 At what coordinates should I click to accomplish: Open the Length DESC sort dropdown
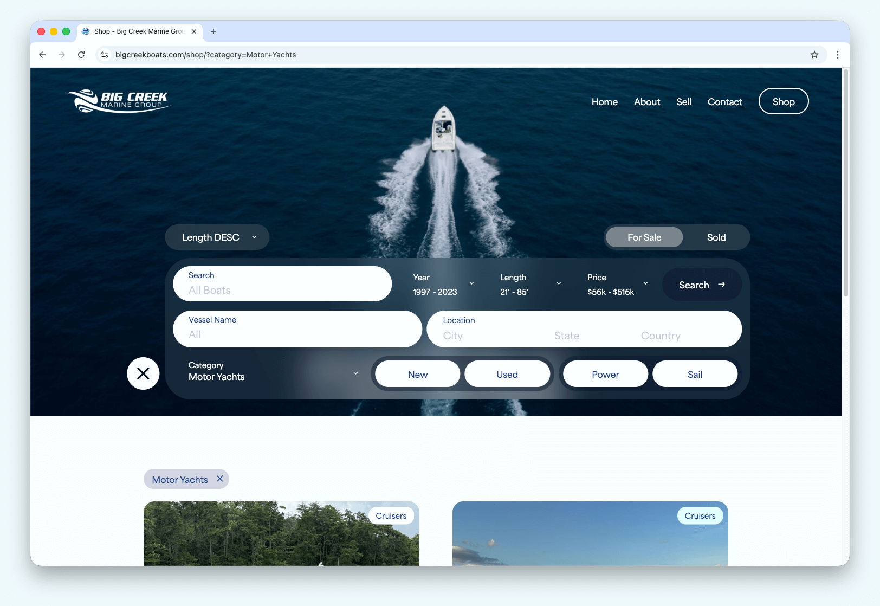(217, 237)
